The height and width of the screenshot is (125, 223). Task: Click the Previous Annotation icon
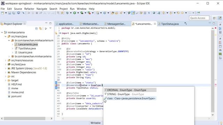(x=171, y=13)
